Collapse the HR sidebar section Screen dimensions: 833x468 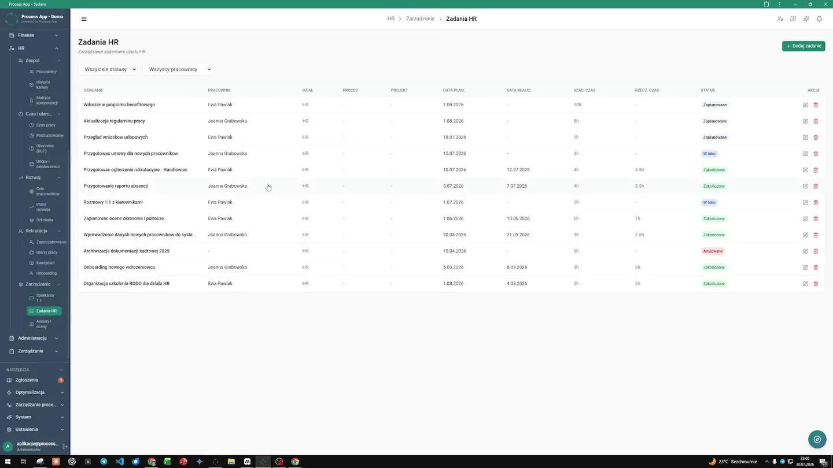(x=34, y=49)
